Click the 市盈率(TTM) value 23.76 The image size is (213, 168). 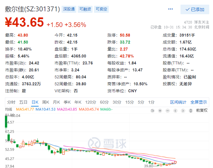point(88,63)
